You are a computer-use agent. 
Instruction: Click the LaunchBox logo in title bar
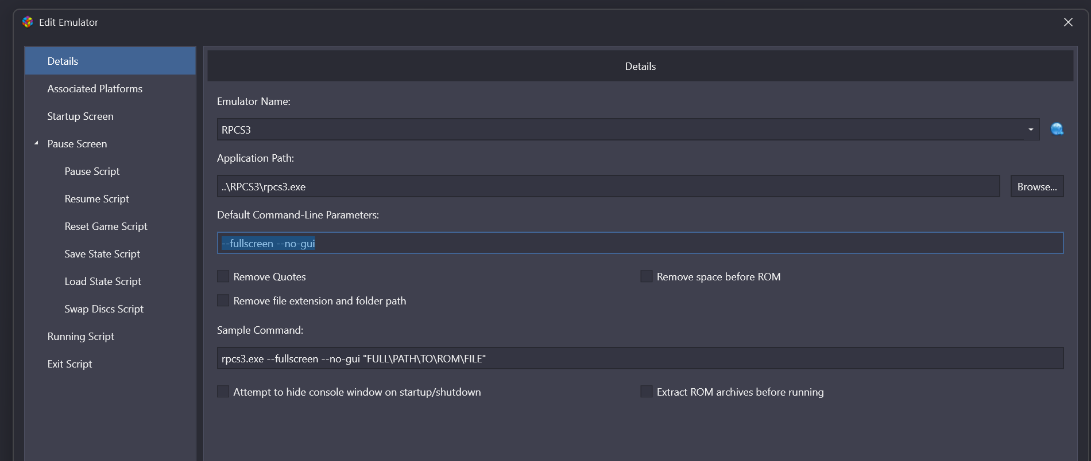(28, 22)
